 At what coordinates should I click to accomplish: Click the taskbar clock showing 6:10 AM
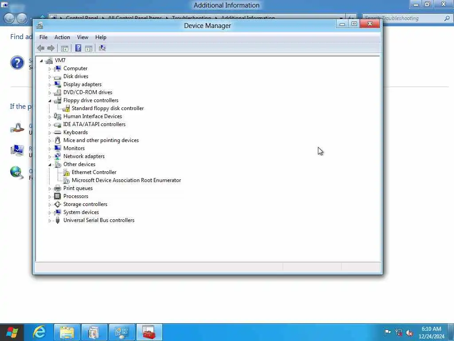tap(431, 333)
